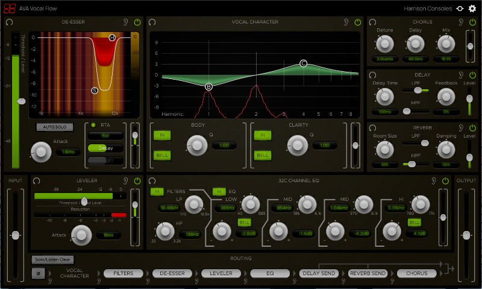Click the De-Esser Threshold level slider handle
The width and height of the screenshot is (482, 289).
tap(22, 101)
